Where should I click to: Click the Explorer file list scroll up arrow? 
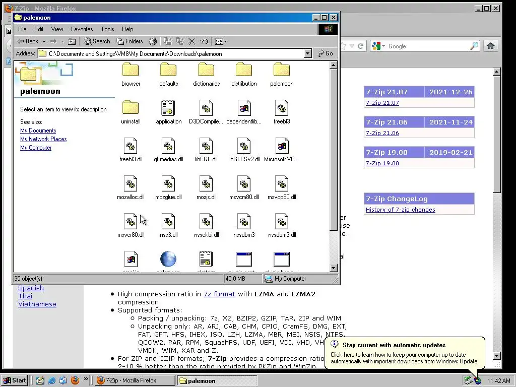point(334,66)
